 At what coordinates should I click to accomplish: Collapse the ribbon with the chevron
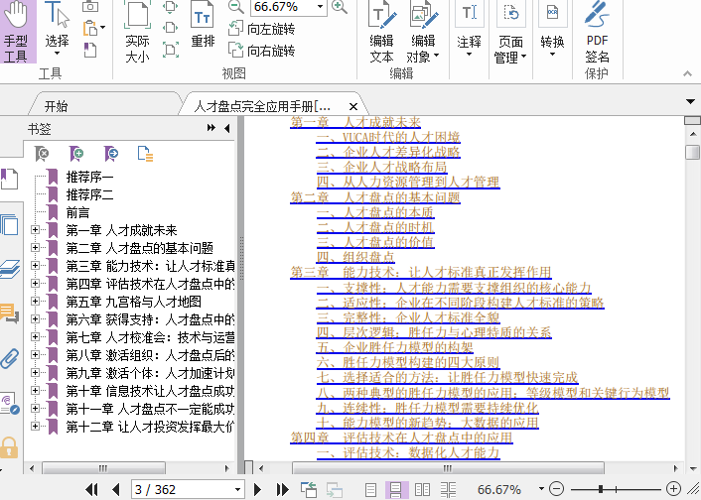[x=687, y=73]
